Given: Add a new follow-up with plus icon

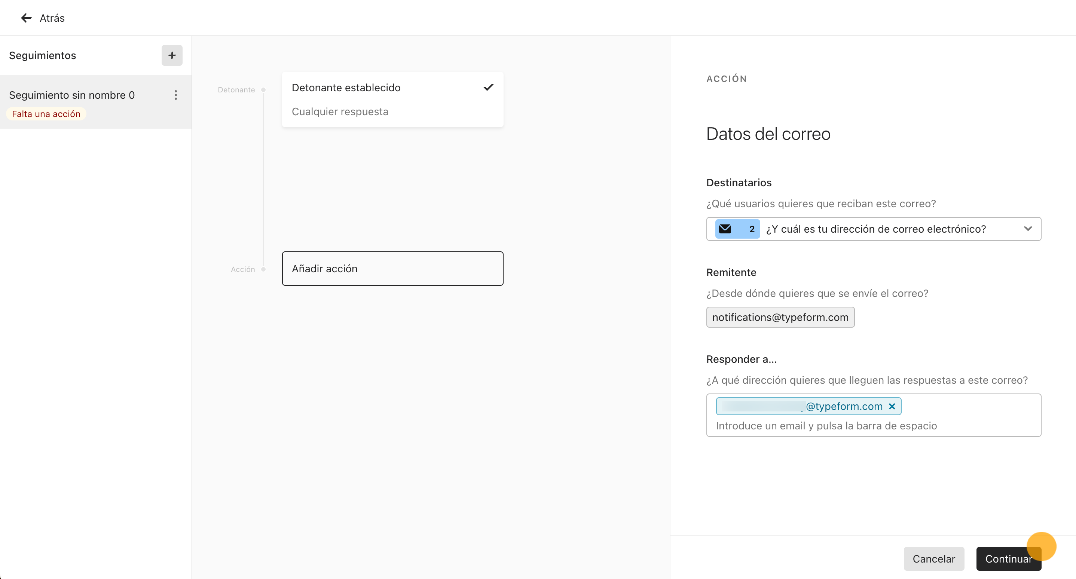Looking at the screenshot, I should pos(172,55).
